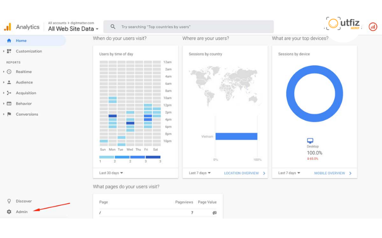The width and height of the screenshot is (382, 238).
Task: Click the Acquisition branching icon
Action: [9, 93]
